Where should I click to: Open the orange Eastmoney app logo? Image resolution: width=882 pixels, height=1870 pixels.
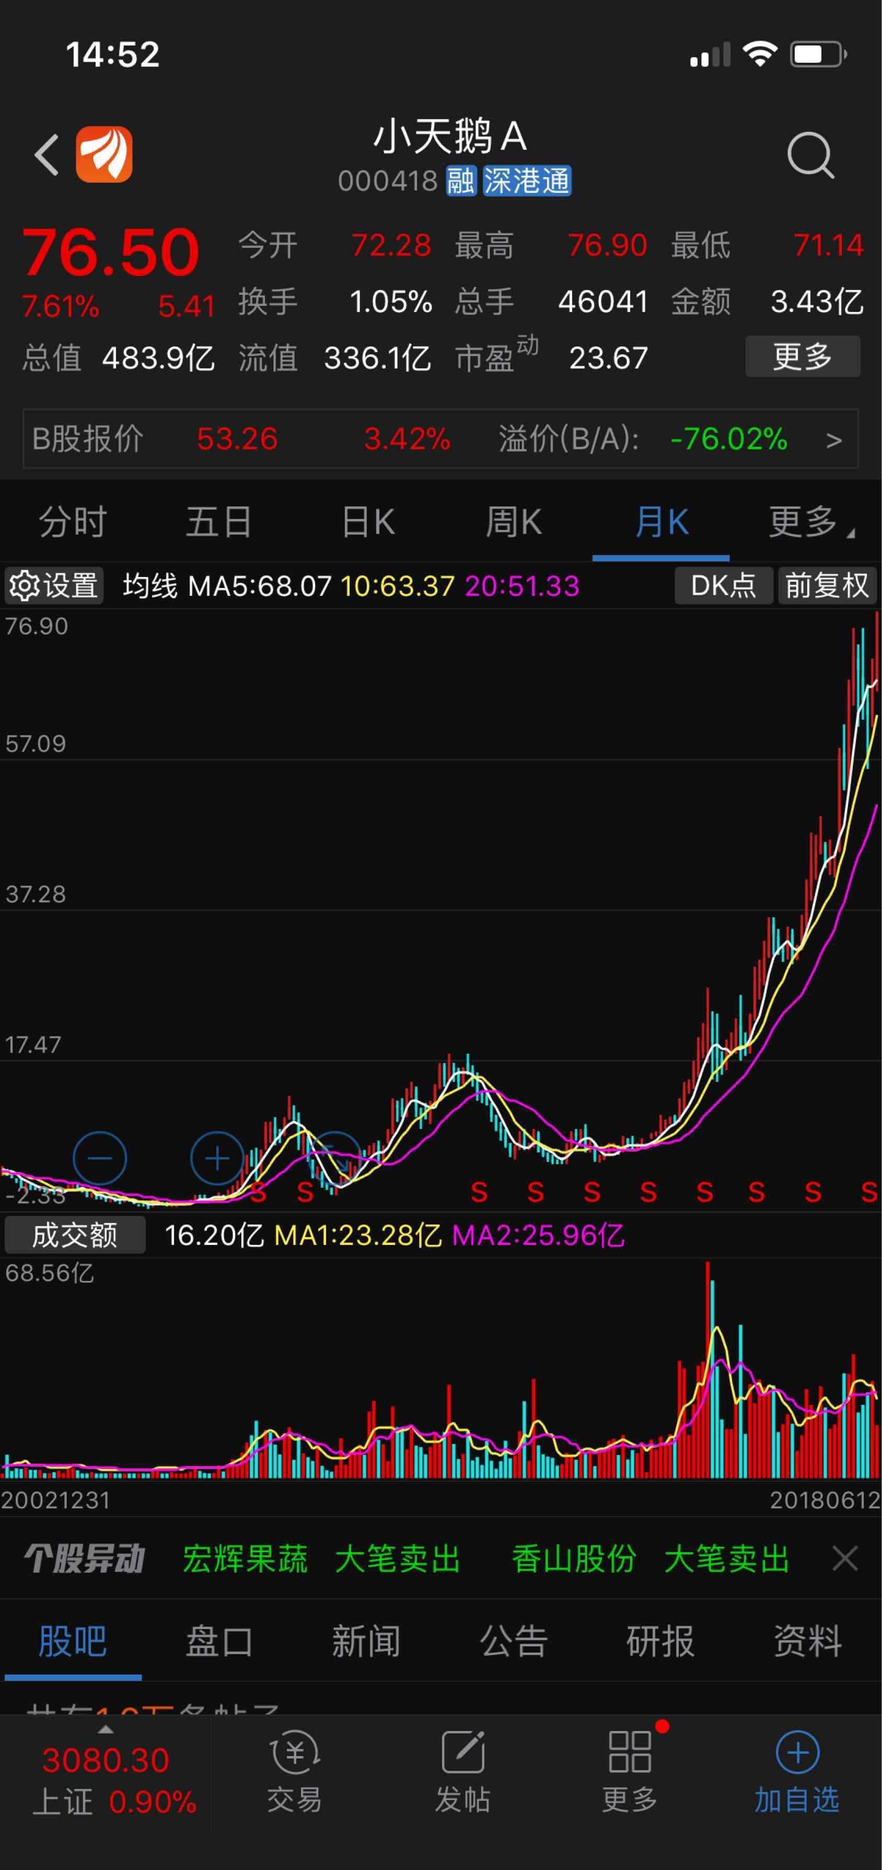point(105,155)
